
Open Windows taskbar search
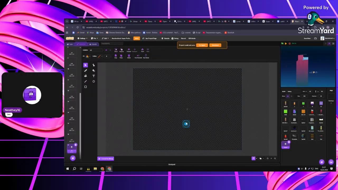[x=74, y=169]
